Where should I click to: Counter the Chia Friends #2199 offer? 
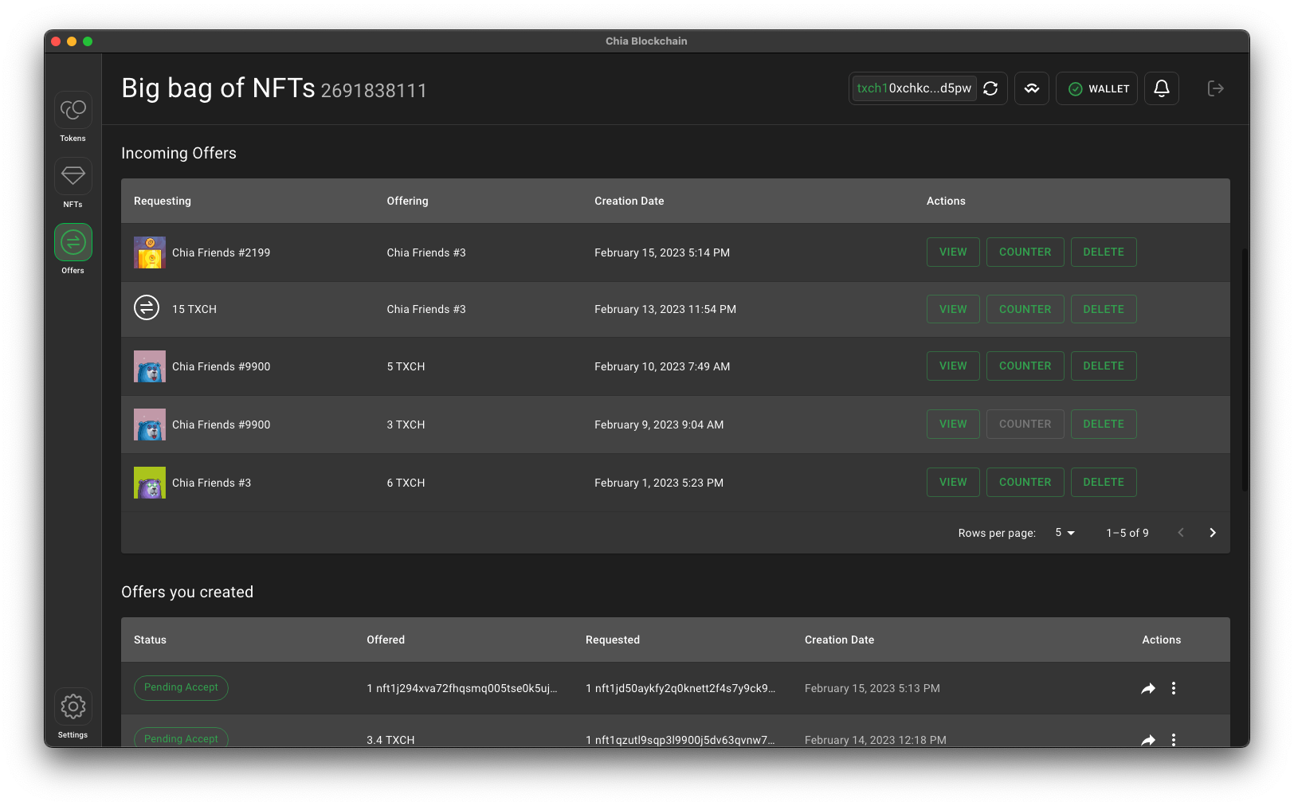[x=1025, y=252]
